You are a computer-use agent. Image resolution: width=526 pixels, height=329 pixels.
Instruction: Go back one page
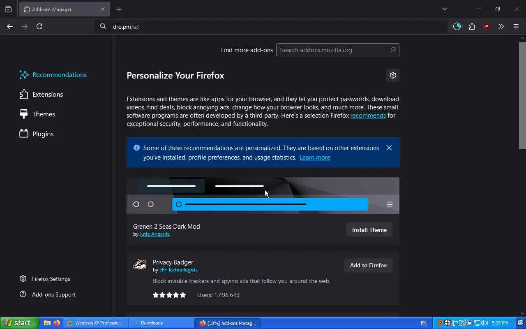(x=10, y=26)
